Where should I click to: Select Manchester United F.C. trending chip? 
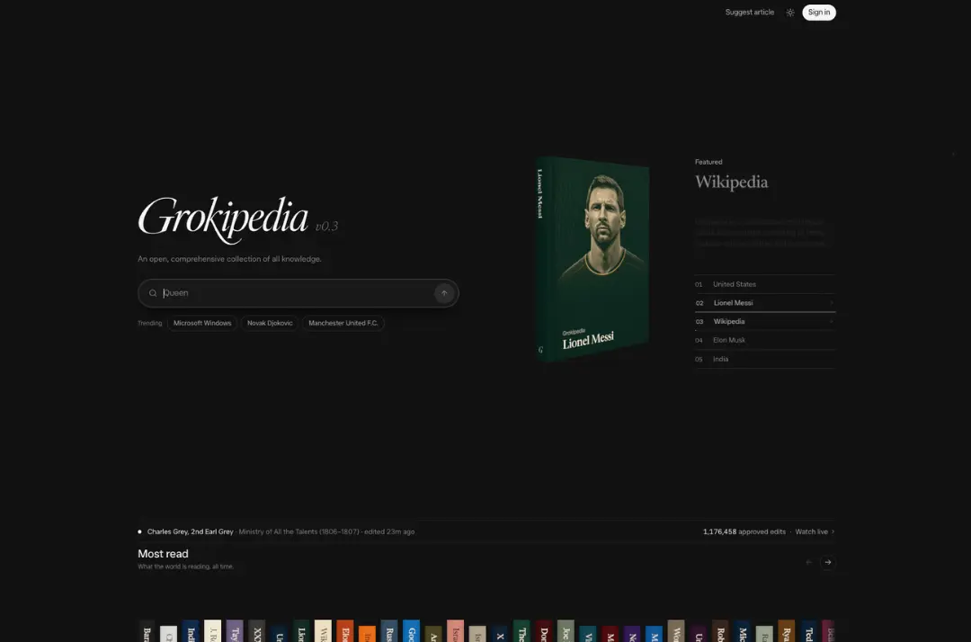343,323
